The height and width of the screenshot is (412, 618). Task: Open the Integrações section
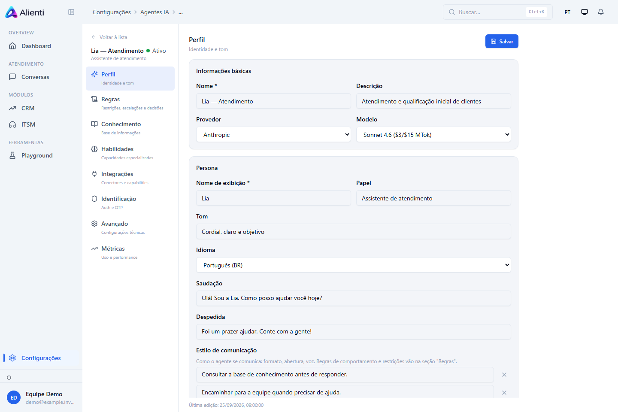tap(130, 178)
